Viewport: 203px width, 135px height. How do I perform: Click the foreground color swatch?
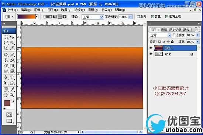pyautogui.click(x=7, y=103)
